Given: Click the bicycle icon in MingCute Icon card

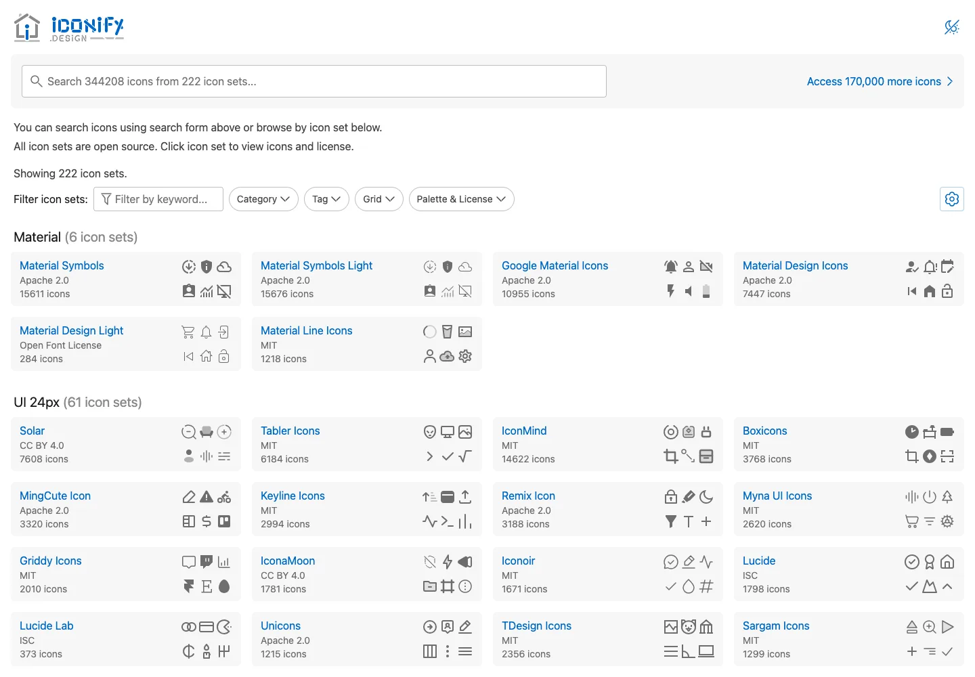Looking at the screenshot, I should pyautogui.click(x=224, y=497).
